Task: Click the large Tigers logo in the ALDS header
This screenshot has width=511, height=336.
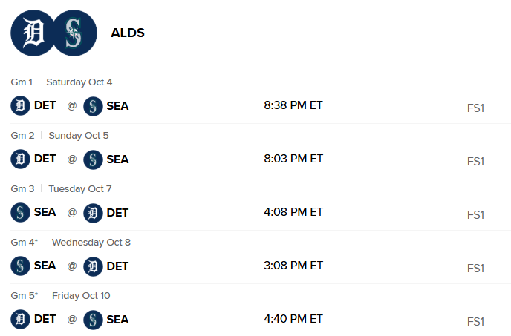Action: pos(33,33)
